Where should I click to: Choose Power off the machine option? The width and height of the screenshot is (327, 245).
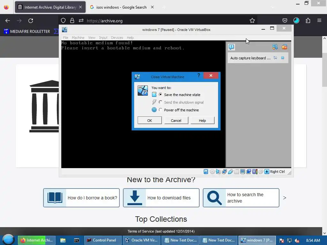pos(160,110)
